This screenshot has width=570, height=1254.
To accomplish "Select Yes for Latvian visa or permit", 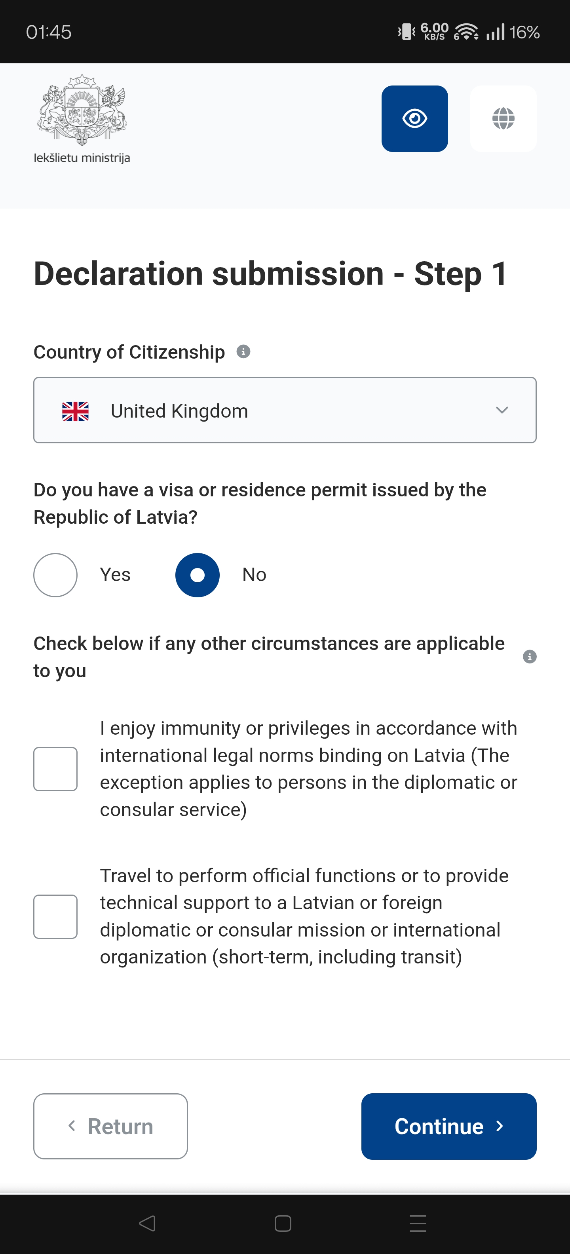I will pyautogui.click(x=55, y=575).
